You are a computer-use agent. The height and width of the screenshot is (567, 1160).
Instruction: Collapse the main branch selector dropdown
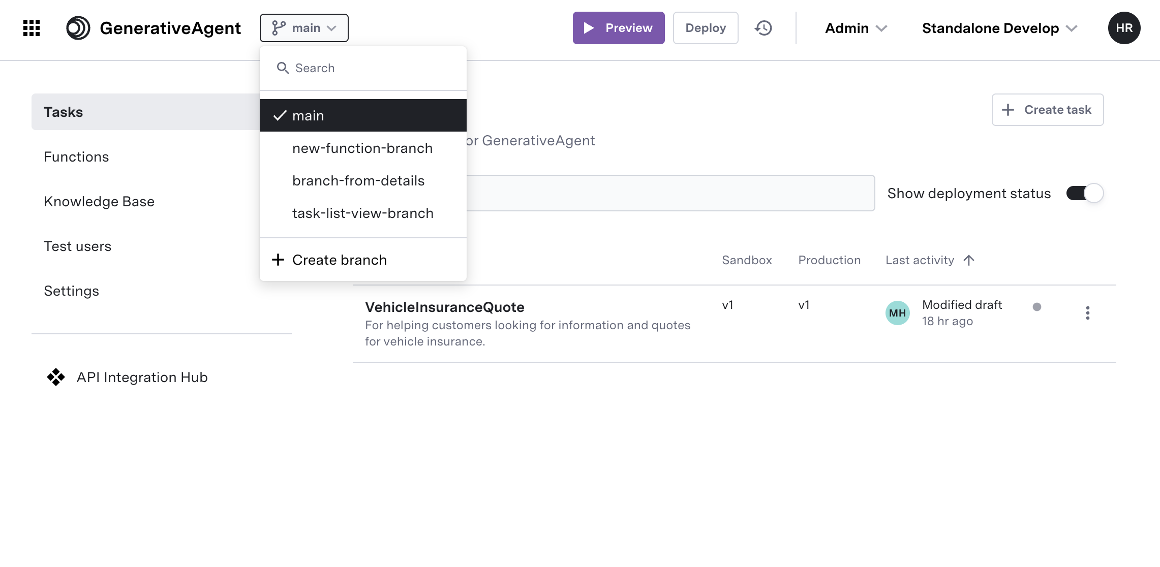tap(304, 28)
